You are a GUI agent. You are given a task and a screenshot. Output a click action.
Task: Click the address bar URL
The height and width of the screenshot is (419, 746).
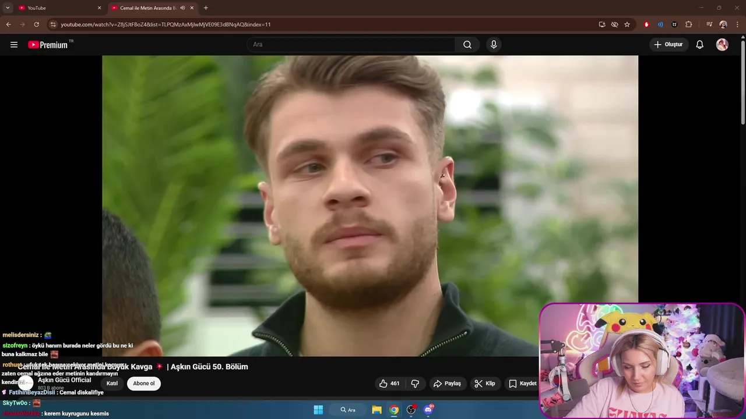click(x=166, y=24)
